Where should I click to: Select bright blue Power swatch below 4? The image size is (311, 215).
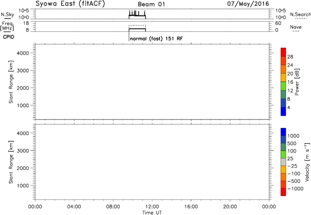pyautogui.click(x=283, y=111)
